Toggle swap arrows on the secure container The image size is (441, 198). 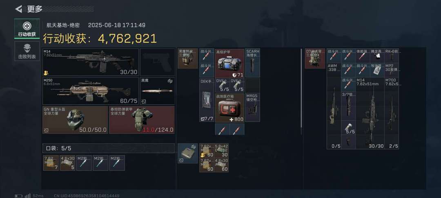click(194, 146)
